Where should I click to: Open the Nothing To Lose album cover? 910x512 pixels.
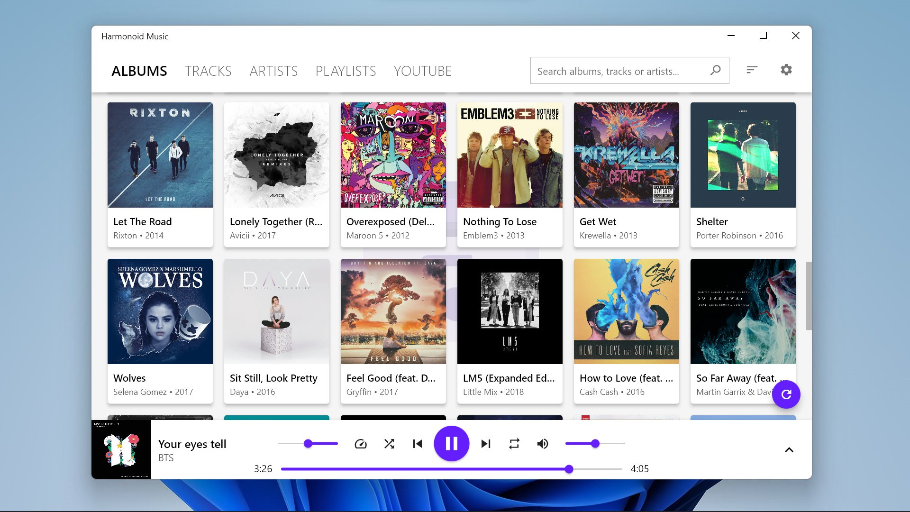[510, 155]
